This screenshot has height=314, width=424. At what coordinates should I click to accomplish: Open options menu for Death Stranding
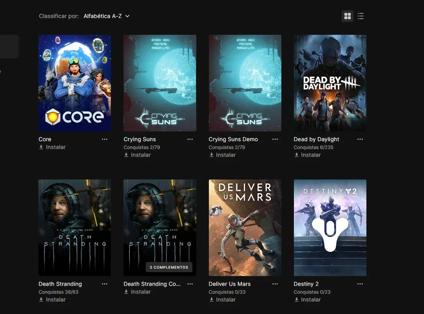pos(105,284)
